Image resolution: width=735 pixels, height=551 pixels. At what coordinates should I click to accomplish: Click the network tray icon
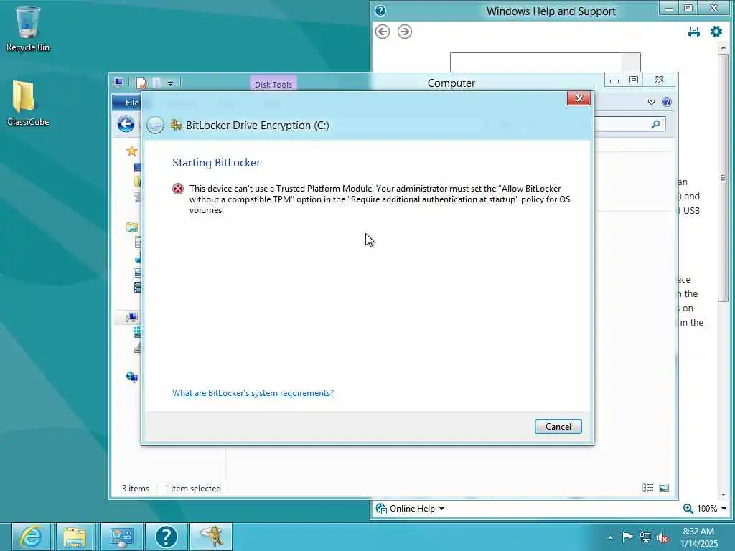[645, 537]
